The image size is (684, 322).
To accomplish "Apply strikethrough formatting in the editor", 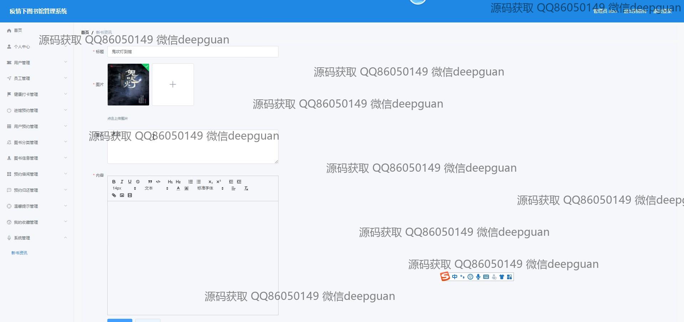I will (x=138, y=182).
